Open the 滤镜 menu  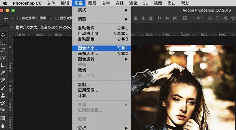click(133, 3)
